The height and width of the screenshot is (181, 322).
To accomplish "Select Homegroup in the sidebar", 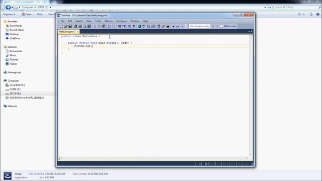I will [14, 72].
